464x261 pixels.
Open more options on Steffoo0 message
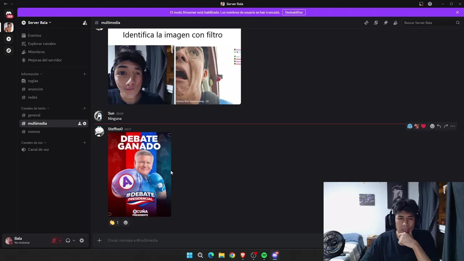(453, 126)
